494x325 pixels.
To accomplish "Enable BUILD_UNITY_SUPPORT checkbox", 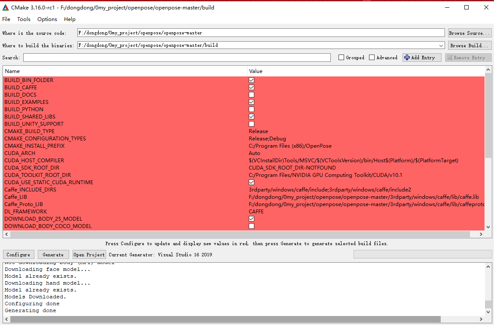I will (x=251, y=124).
